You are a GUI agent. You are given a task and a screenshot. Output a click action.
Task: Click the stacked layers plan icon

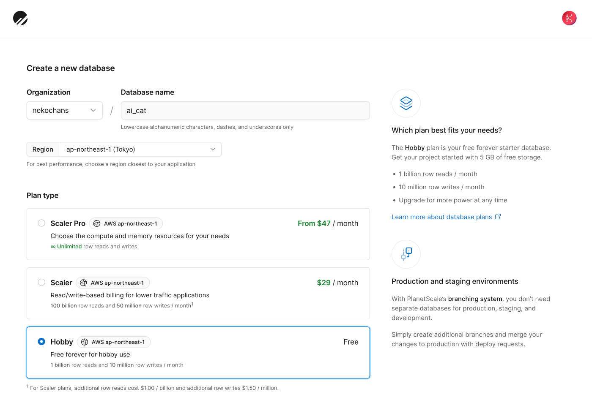(406, 103)
